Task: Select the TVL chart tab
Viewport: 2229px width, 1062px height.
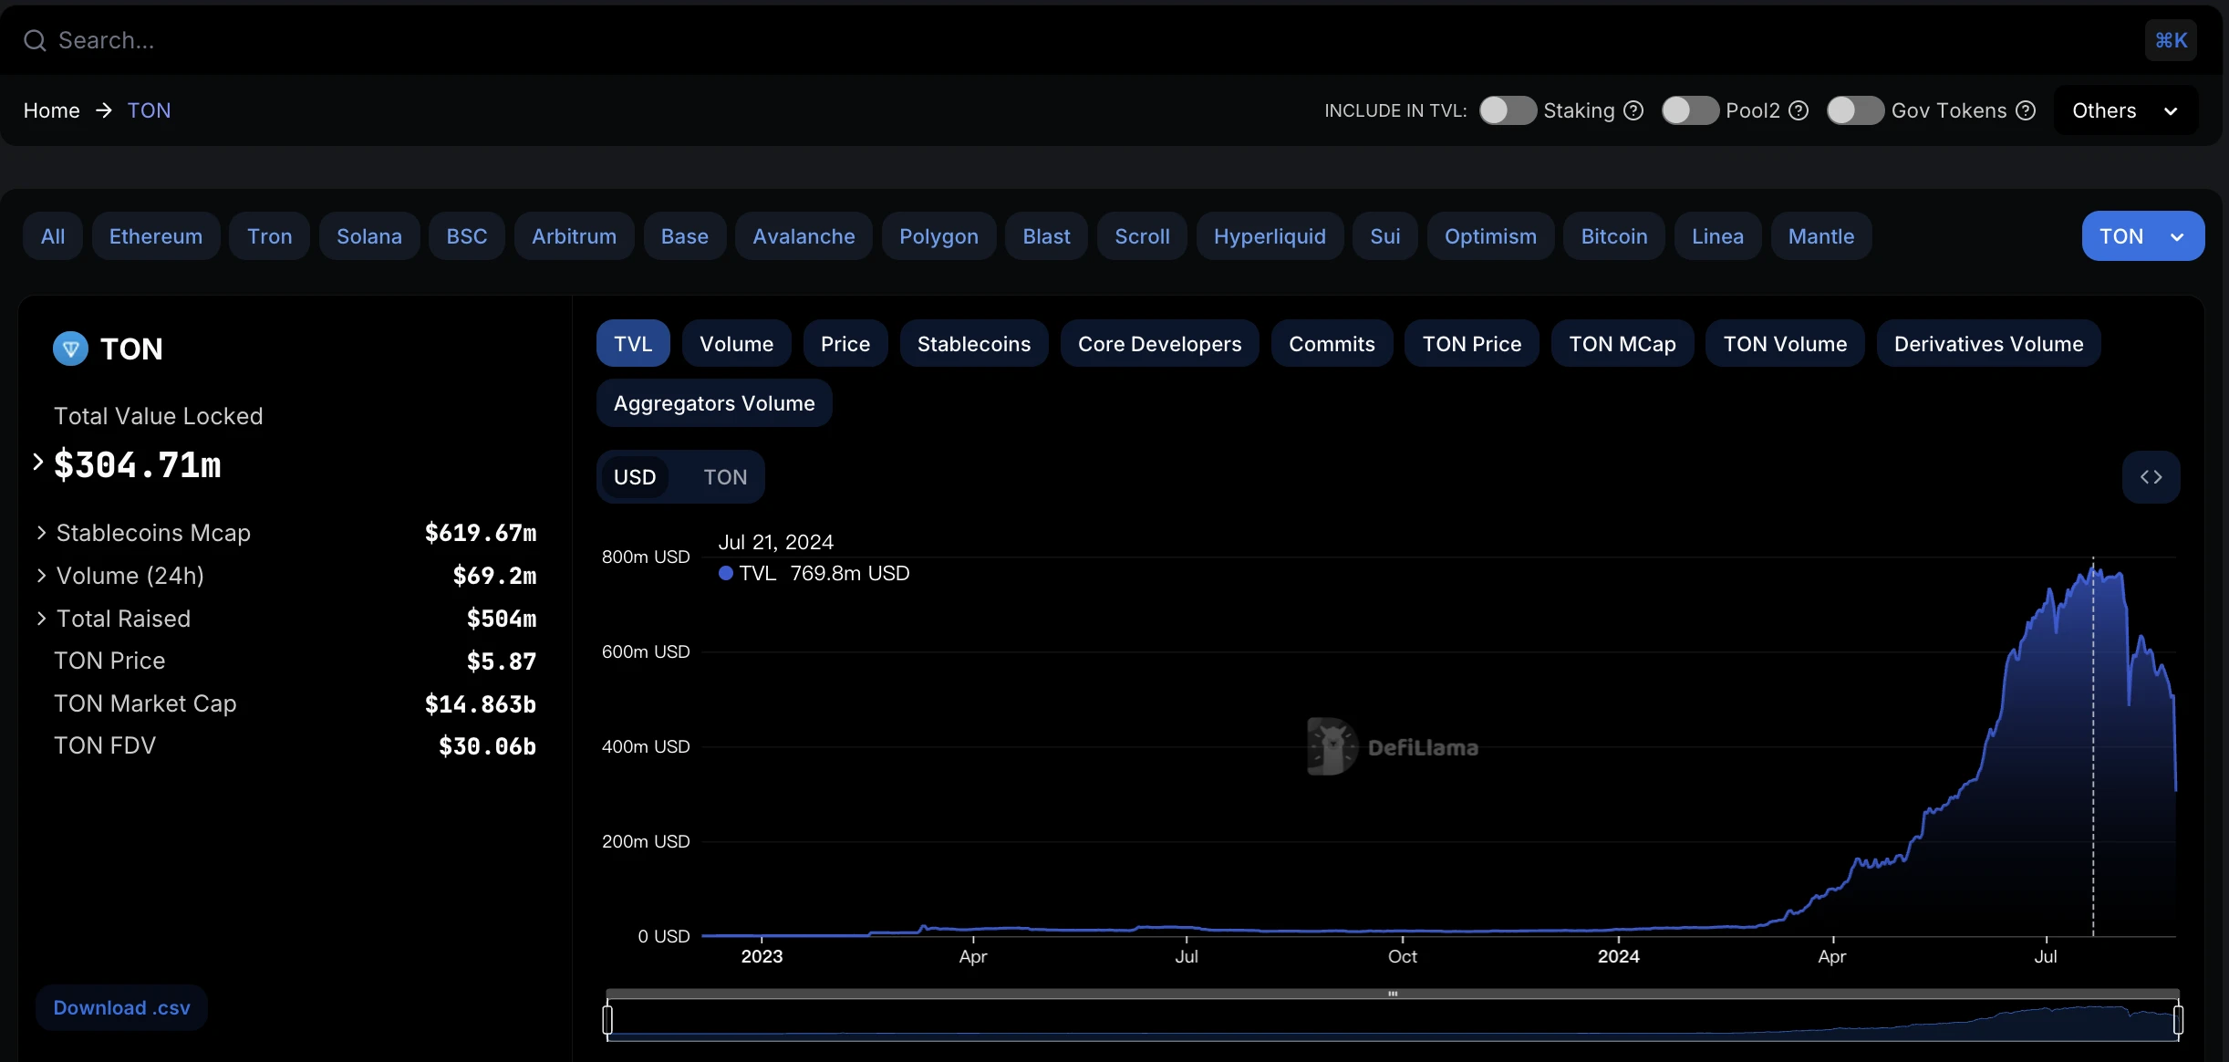Action: (634, 343)
